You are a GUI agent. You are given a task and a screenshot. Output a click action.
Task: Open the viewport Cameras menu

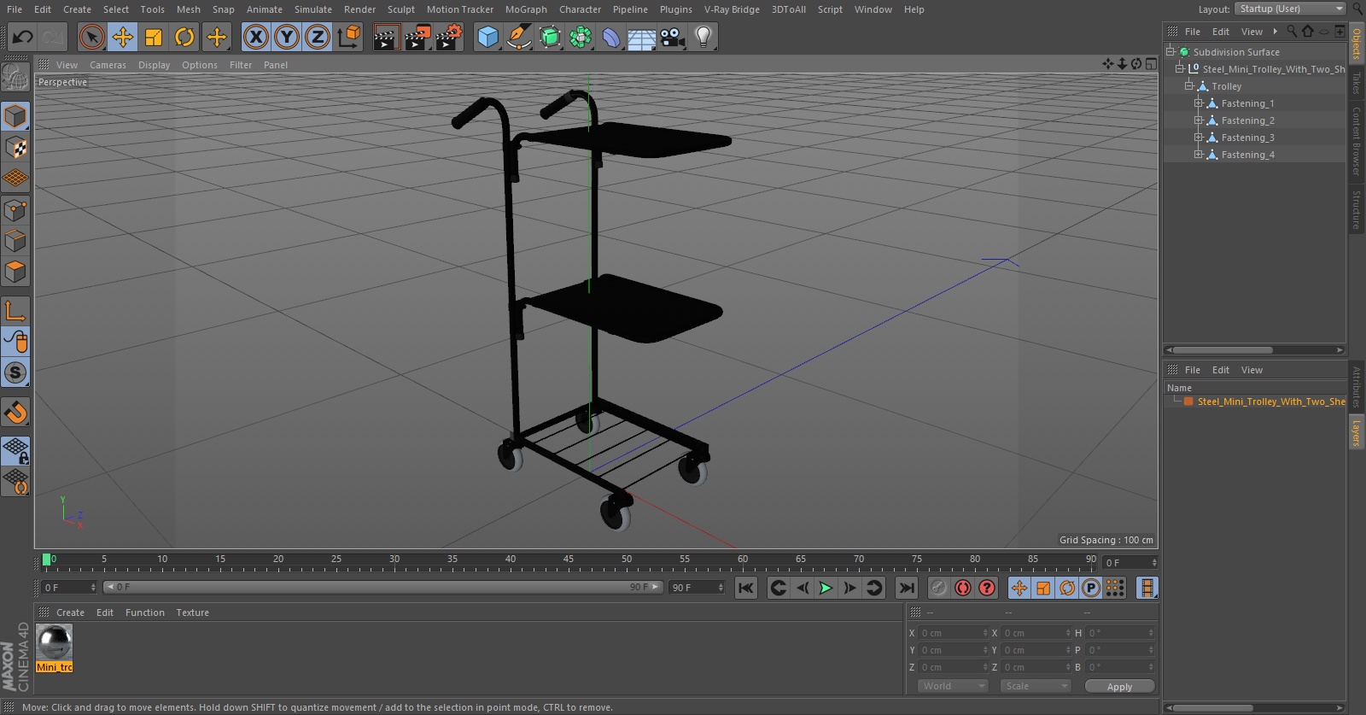[108, 65]
